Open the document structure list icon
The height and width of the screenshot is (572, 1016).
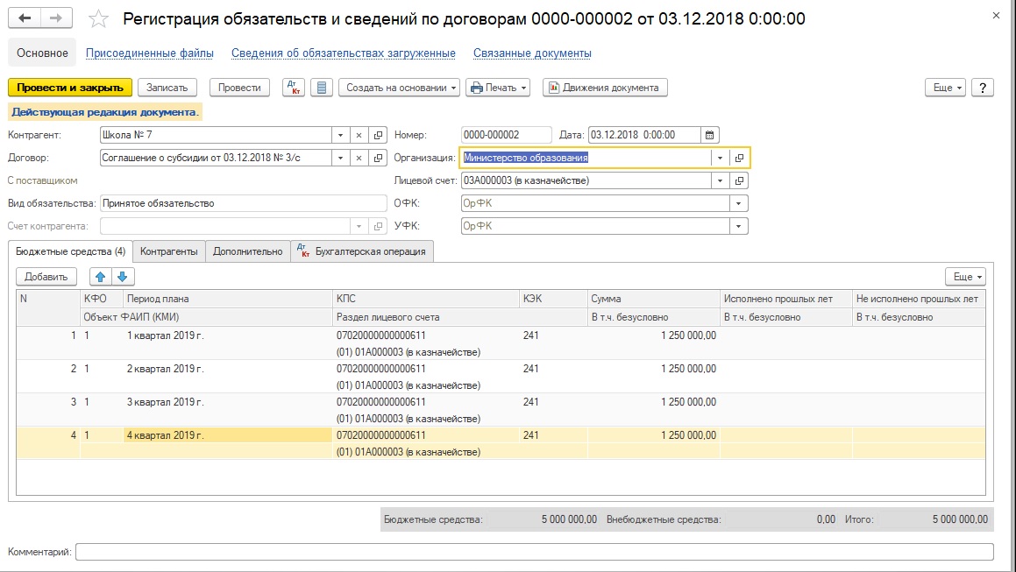pyautogui.click(x=322, y=88)
